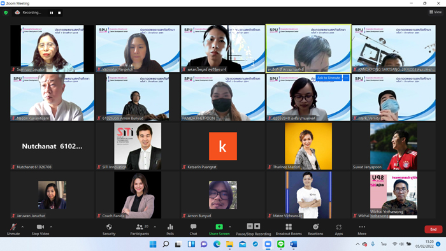
Task: Open Mail app from taskbar
Action: point(242,244)
